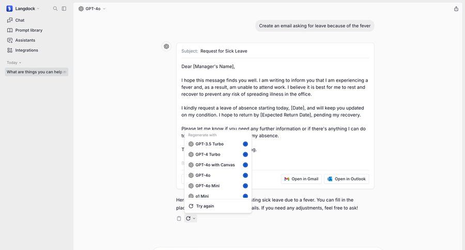The height and width of the screenshot is (250, 465).
Task: Regenerate with GPT-4o Mini
Action: 218,185
